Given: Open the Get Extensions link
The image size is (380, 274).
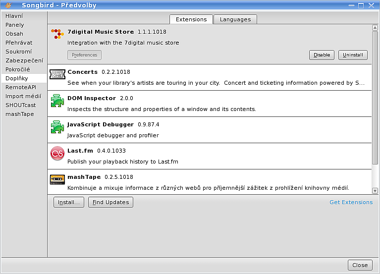Looking at the screenshot, I should pyautogui.click(x=351, y=202).
